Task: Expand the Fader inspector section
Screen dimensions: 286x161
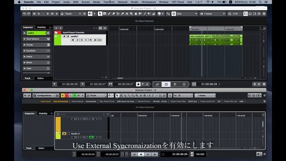Action: (x=36, y=68)
